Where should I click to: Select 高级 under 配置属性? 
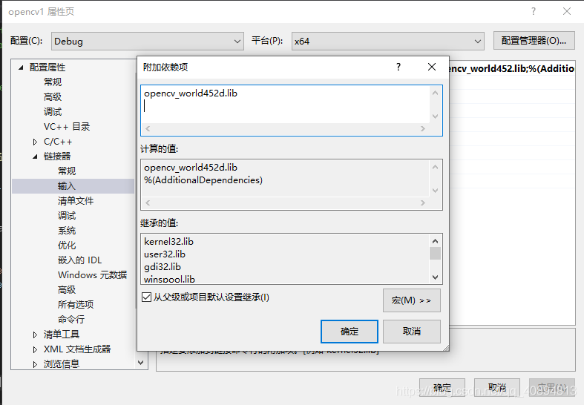[53, 96]
